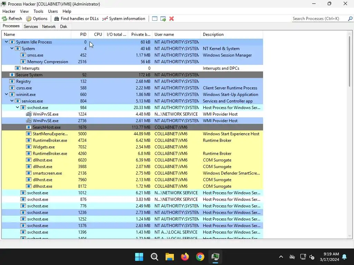The height and width of the screenshot is (265, 354).
Task: Select dllhost.exe with PID 3988
Action: point(132,167)
